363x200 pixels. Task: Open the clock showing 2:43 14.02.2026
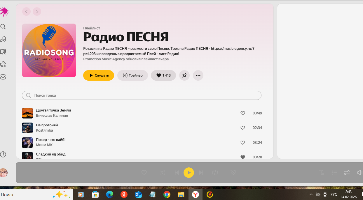coord(349,194)
